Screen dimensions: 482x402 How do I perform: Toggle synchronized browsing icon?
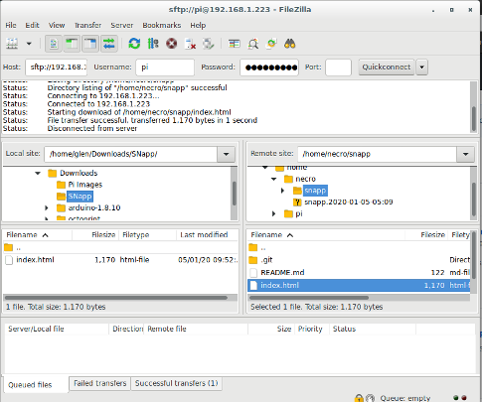coord(271,44)
